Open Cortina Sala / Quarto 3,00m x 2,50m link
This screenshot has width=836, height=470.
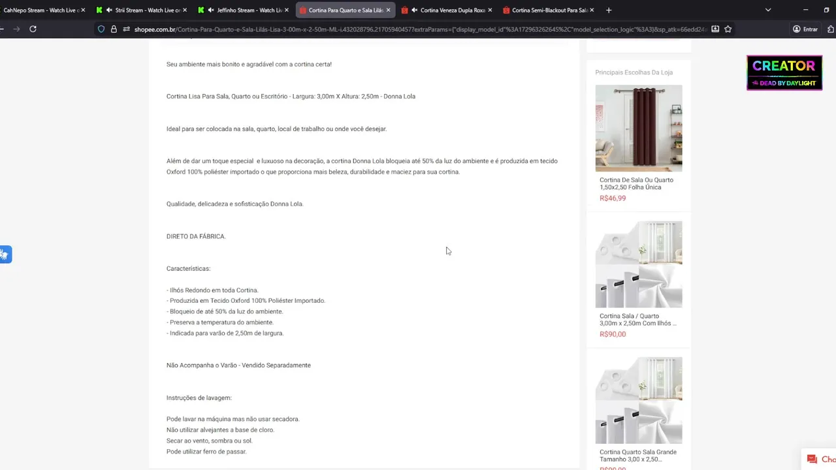pos(638,319)
